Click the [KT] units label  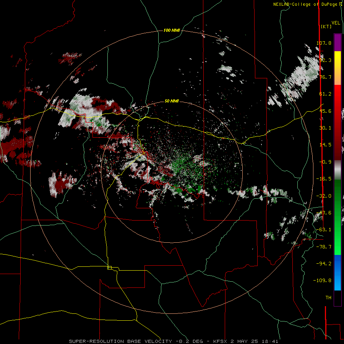pos(326,26)
